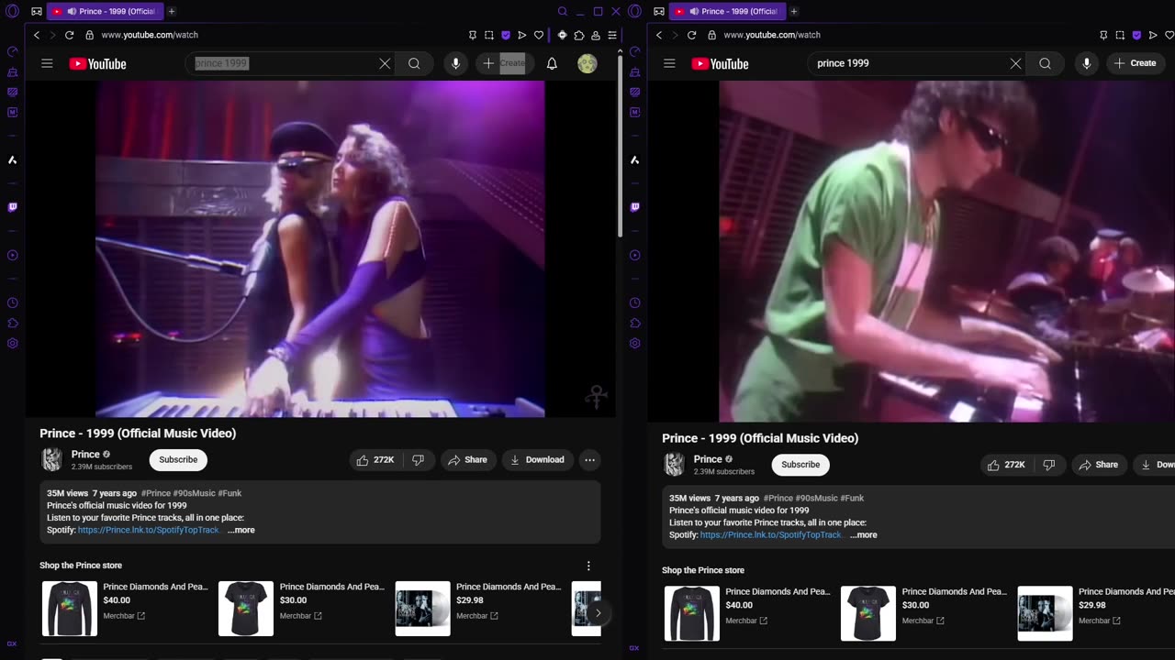
Task: Open extensions cube icon in left window
Action: pos(579,35)
